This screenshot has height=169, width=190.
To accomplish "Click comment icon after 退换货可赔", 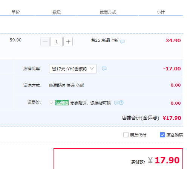I will (116, 103).
